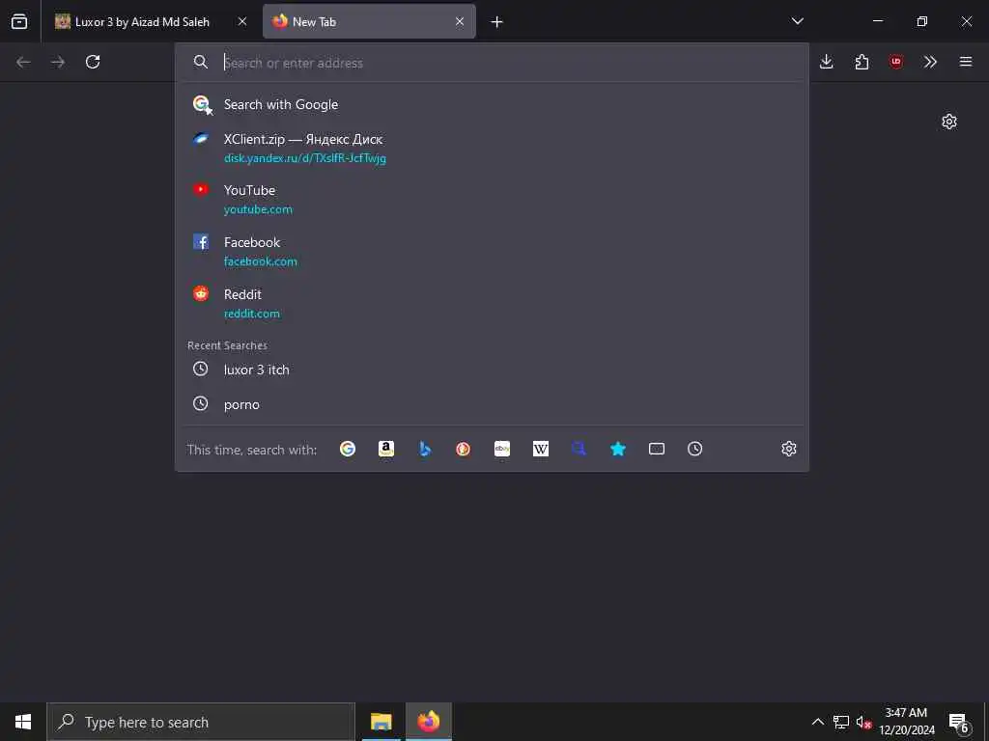Click Firefox icon in taskbar
989x741 pixels.
click(428, 722)
